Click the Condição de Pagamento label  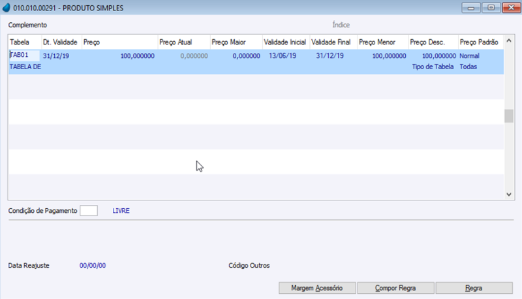tap(42, 211)
